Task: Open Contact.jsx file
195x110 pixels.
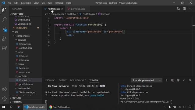Action: click(x=25, y=44)
